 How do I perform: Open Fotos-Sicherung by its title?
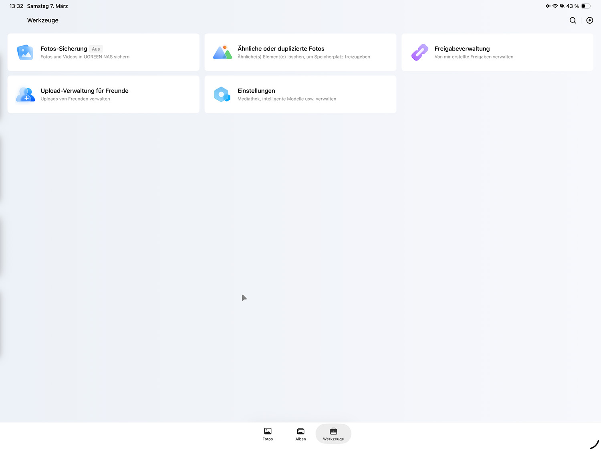click(x=64, y=49)
